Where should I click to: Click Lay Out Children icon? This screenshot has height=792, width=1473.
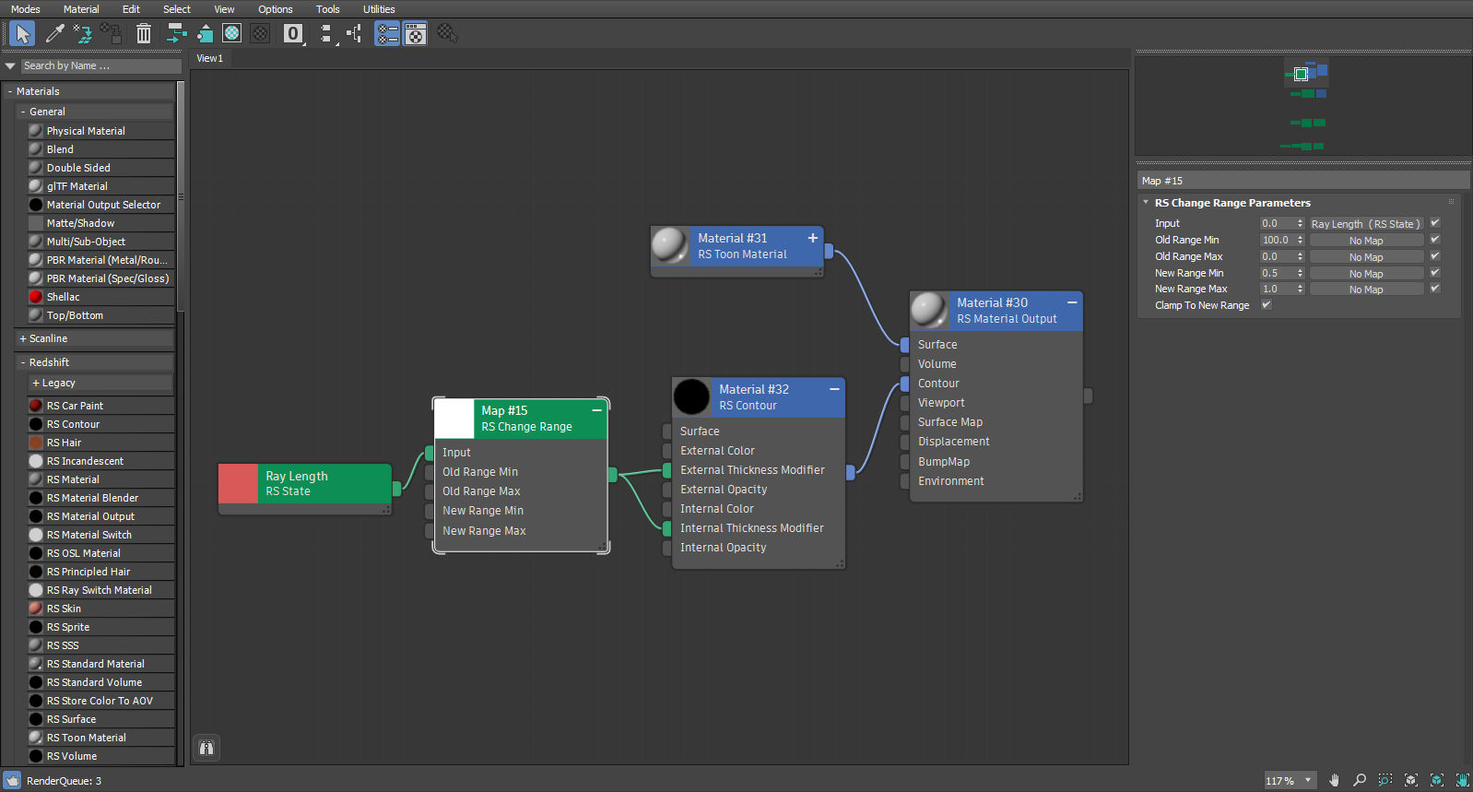coord(354,34)
